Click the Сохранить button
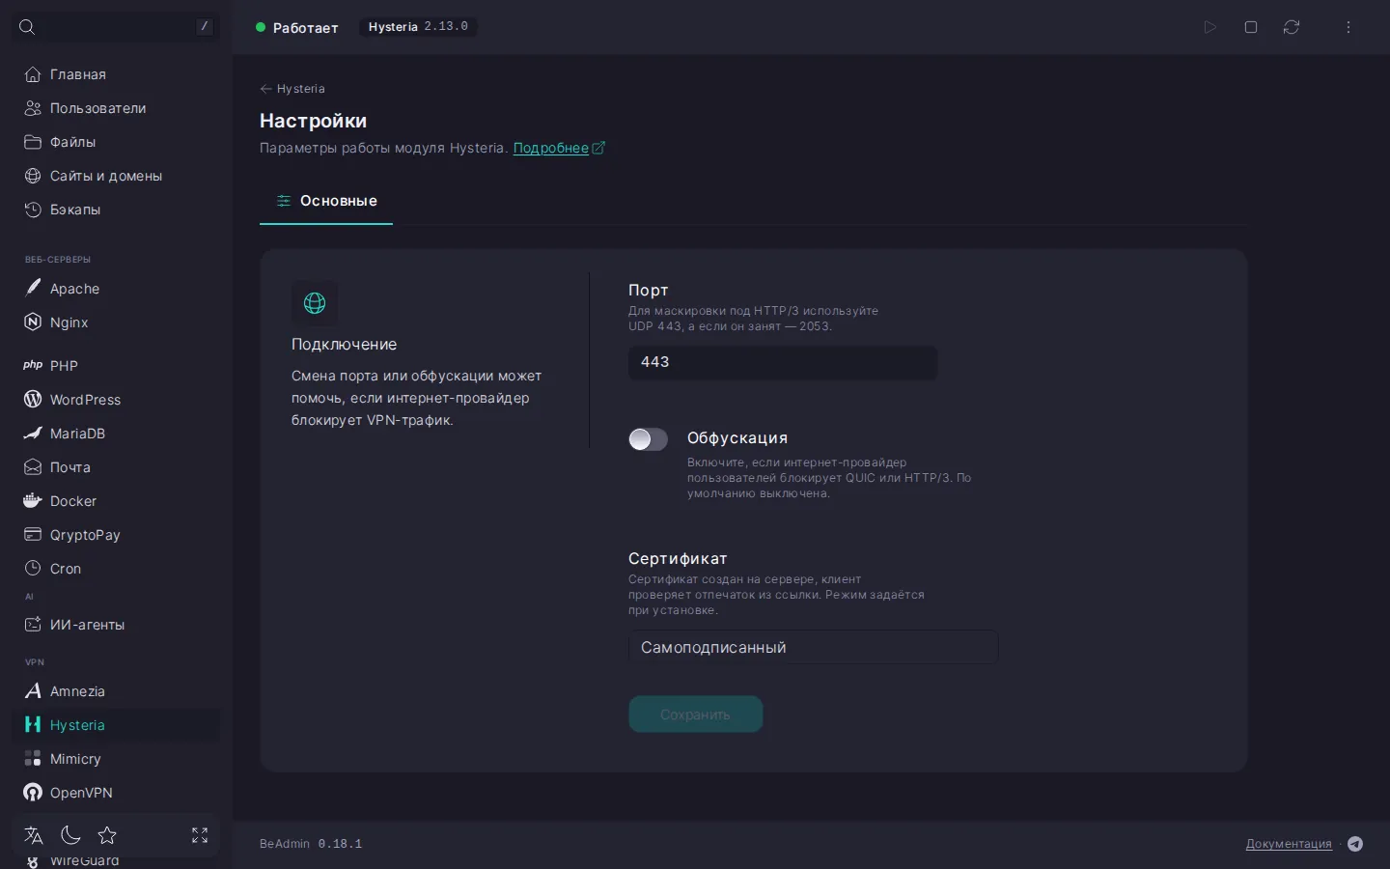Viewport: 1390px width, 869px height. click(695, 715)
